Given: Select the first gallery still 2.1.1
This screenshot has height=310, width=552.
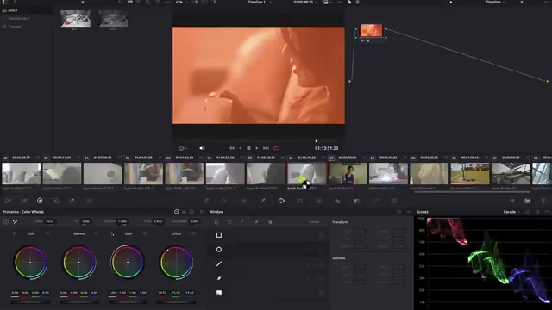Looking at the screenshot, I should [75, 19].
